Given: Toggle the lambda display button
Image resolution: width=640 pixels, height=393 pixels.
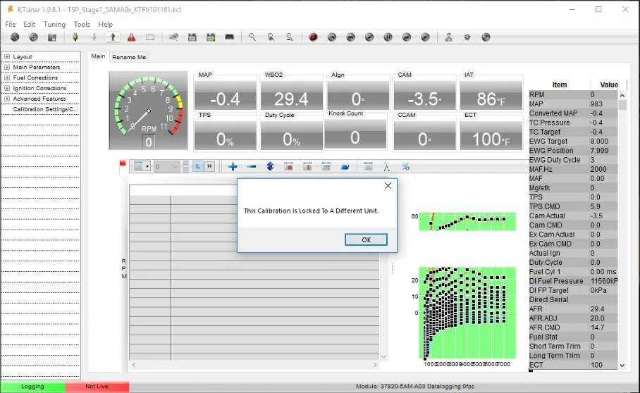Looking at the screenshot, I should 386,166.
